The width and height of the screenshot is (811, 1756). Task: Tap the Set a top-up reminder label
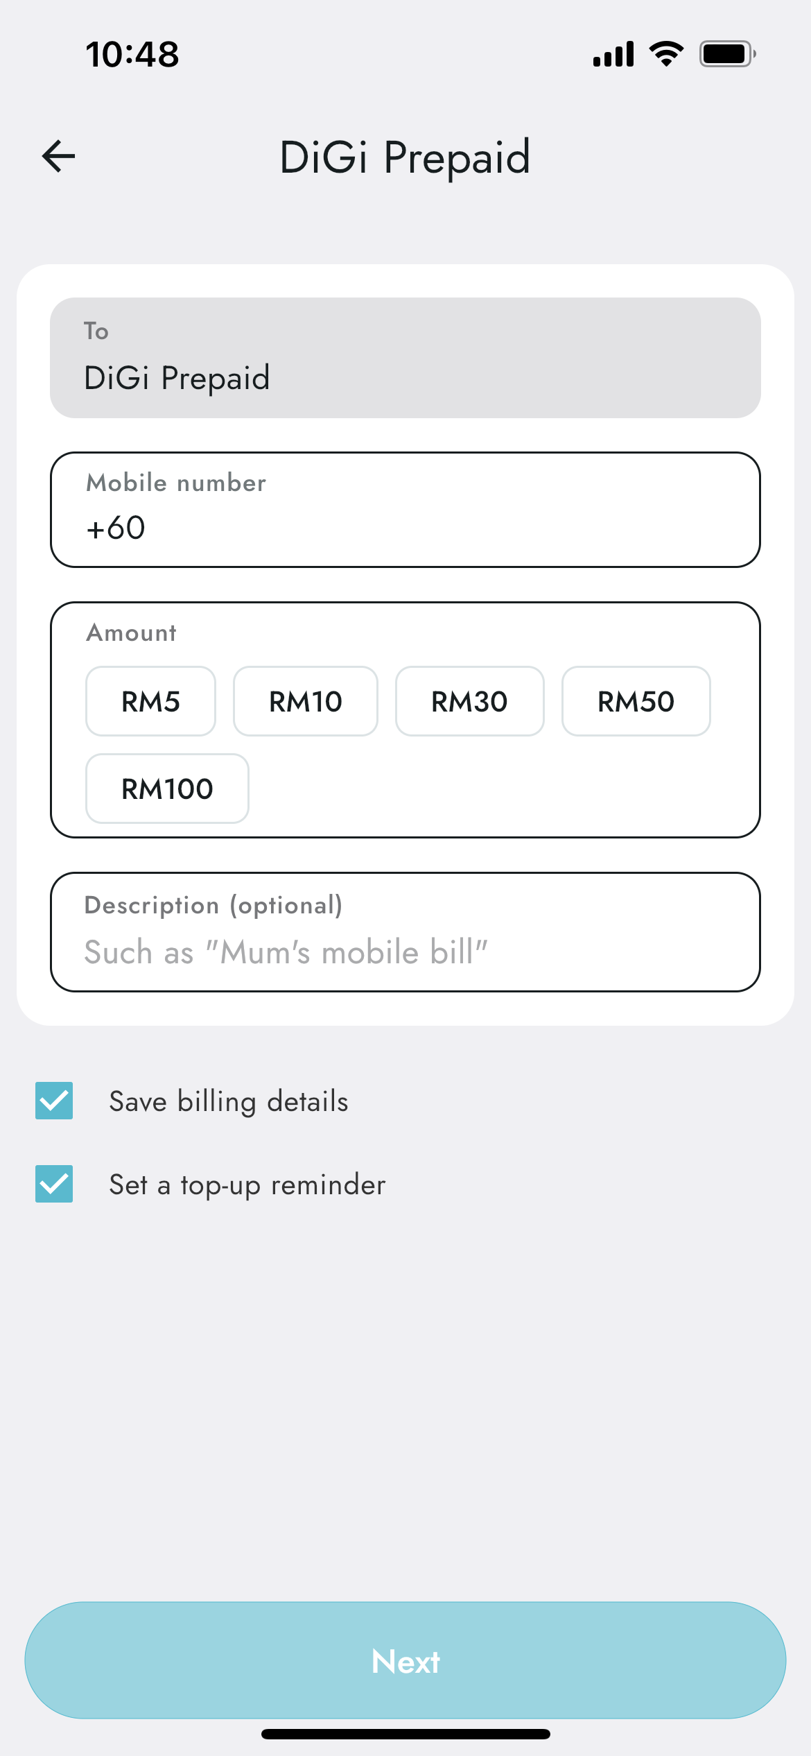tap(247, 1185)
